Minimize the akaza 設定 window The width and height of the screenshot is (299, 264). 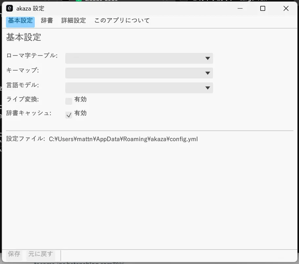(x=240, y=9)
